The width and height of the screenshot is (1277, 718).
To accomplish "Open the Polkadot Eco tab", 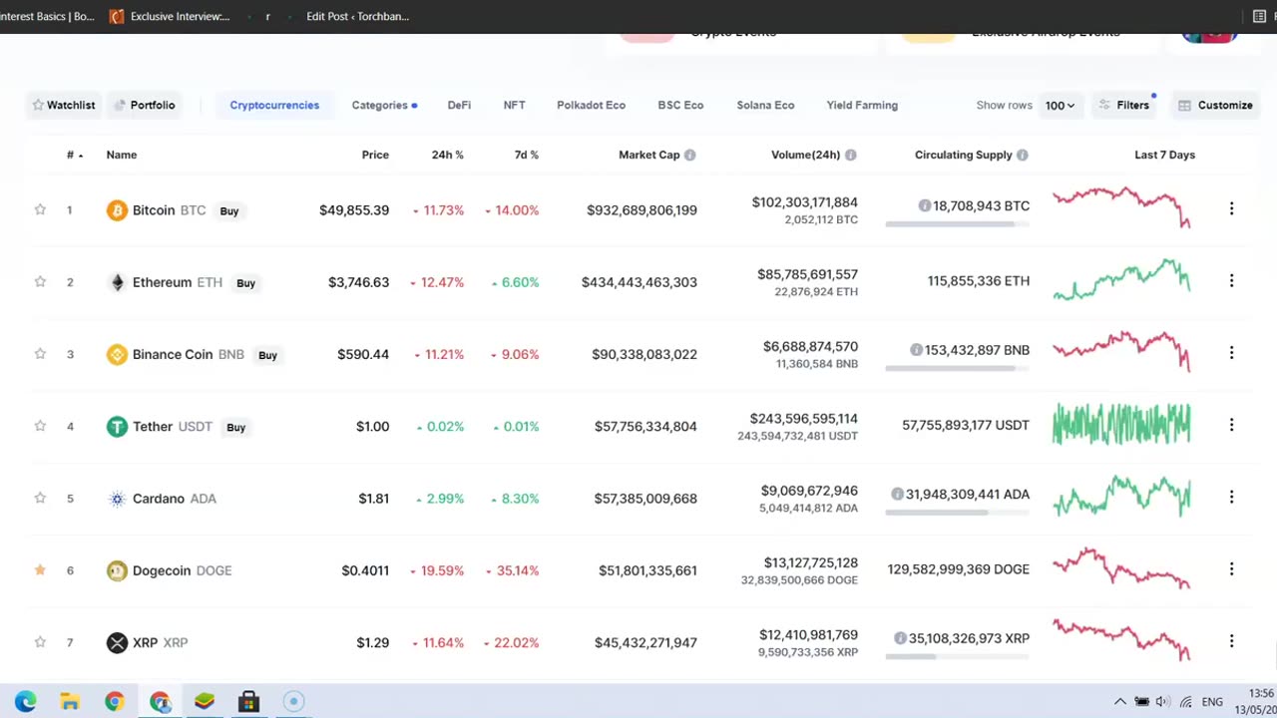I will (591, 105).
